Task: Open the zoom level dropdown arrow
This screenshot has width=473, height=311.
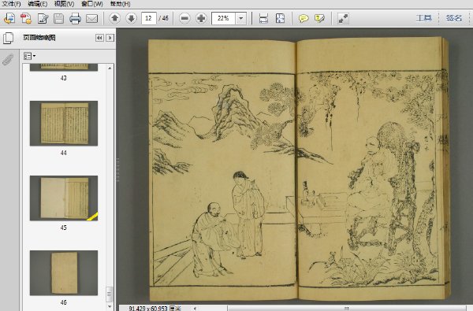Action: tap(240, 18)
